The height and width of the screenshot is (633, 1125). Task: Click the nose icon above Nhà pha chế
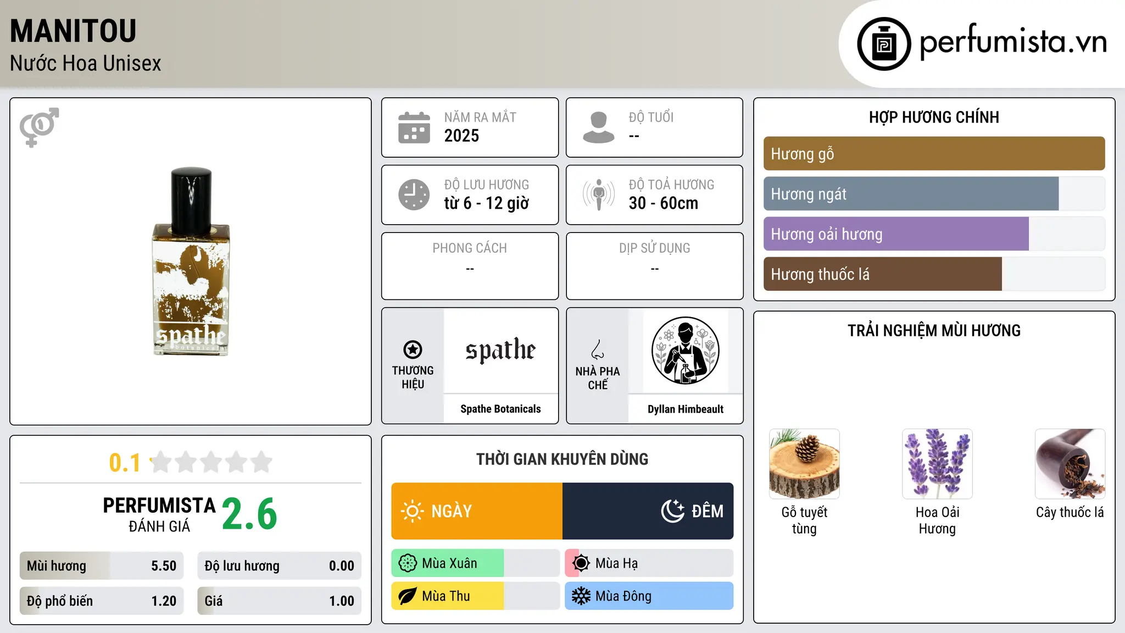click(598, 349)
